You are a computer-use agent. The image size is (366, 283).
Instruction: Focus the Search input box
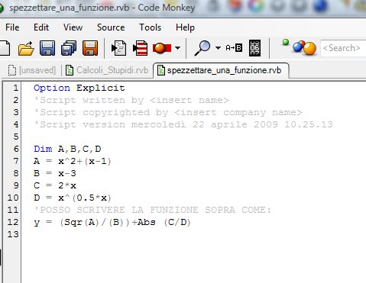(x=343, y=48)
